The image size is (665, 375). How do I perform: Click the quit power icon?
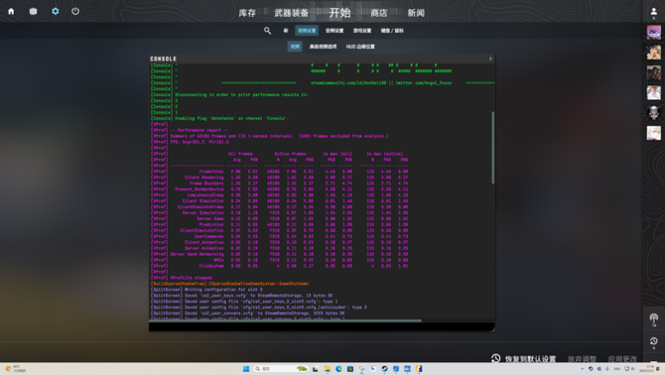click(75, 12)
